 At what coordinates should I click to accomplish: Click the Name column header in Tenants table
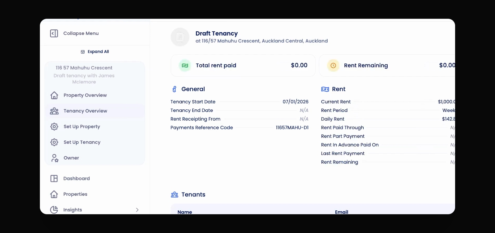point(185,212)
